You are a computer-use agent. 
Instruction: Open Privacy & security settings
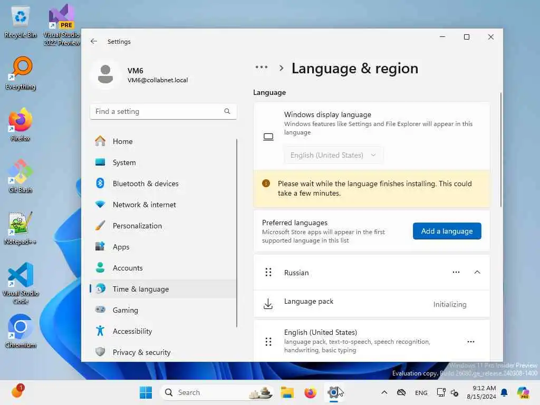pos(163,352)
